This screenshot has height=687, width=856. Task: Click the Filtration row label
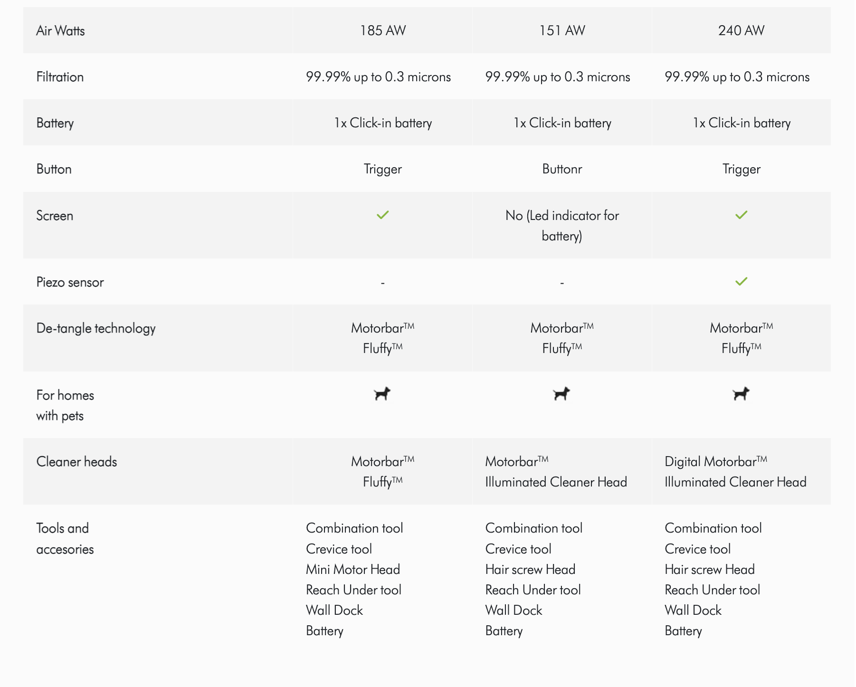click(x=60, y=77)
